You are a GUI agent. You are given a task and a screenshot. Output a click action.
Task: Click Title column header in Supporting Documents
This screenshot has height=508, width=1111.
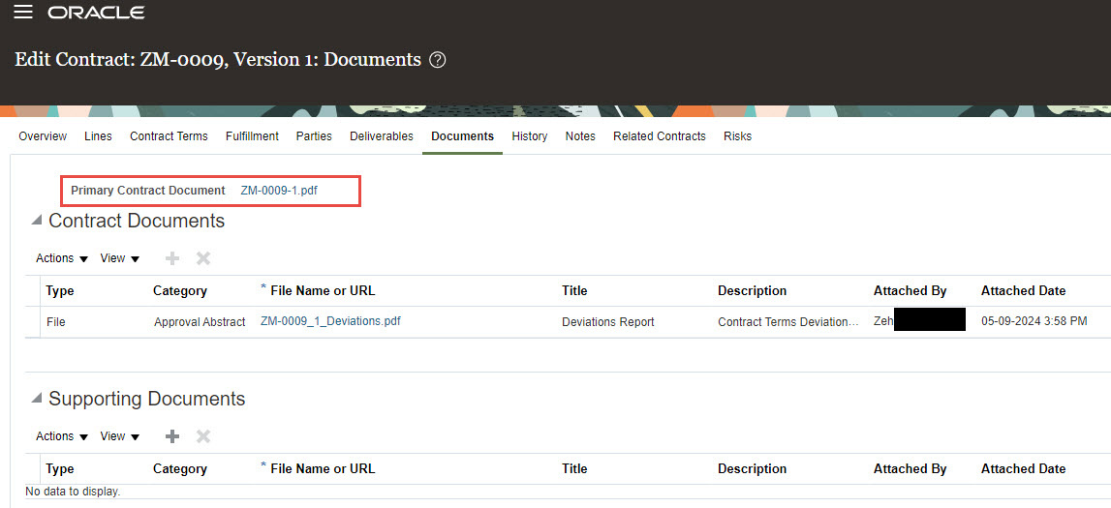[x=574, y=468]
